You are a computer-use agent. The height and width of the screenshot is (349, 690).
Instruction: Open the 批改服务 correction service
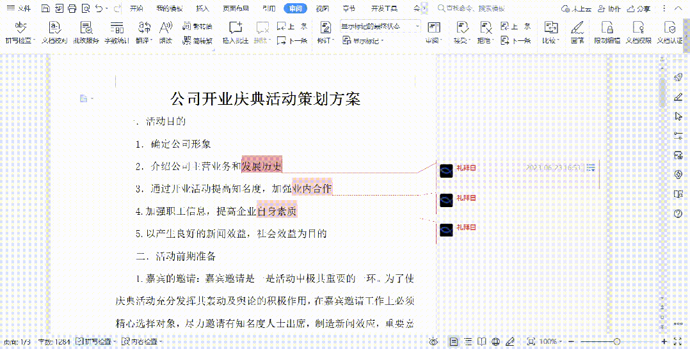point(86,33)
